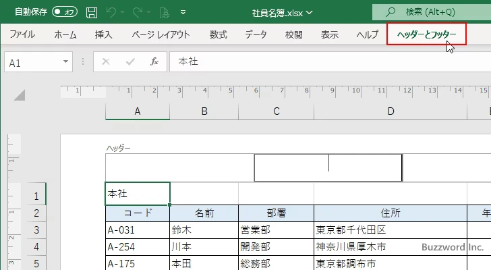Open the ファイル tab
Screen dimensions: 491x270
[x=22, y=34]
